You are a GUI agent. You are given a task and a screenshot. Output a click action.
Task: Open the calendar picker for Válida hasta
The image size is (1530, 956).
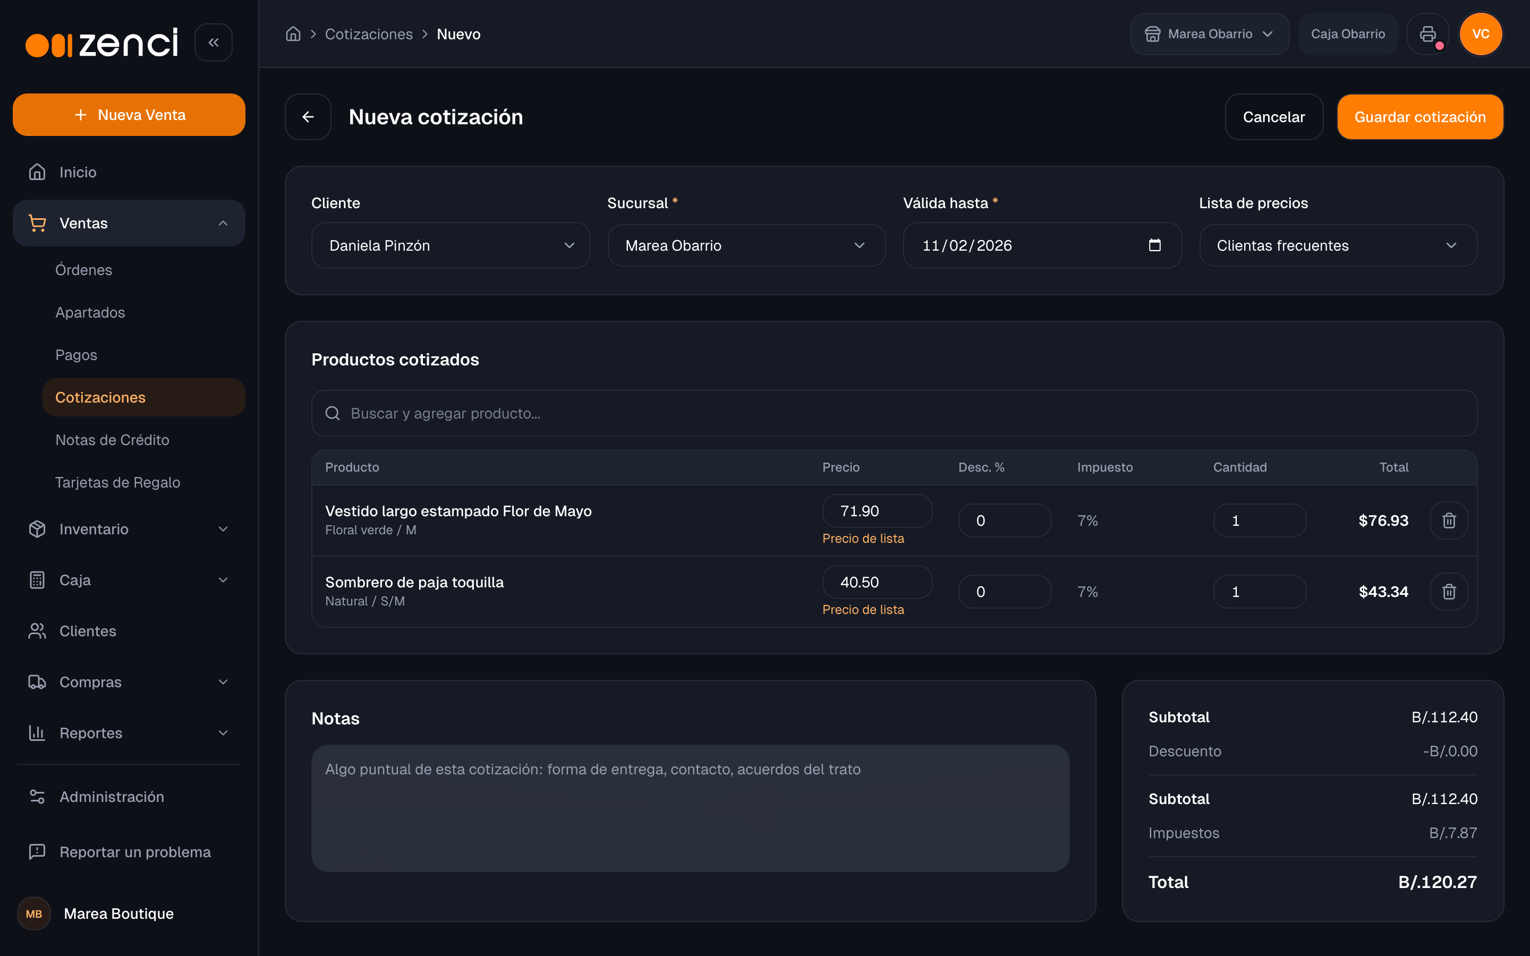pyautogui.click(x=1154, y=245)
